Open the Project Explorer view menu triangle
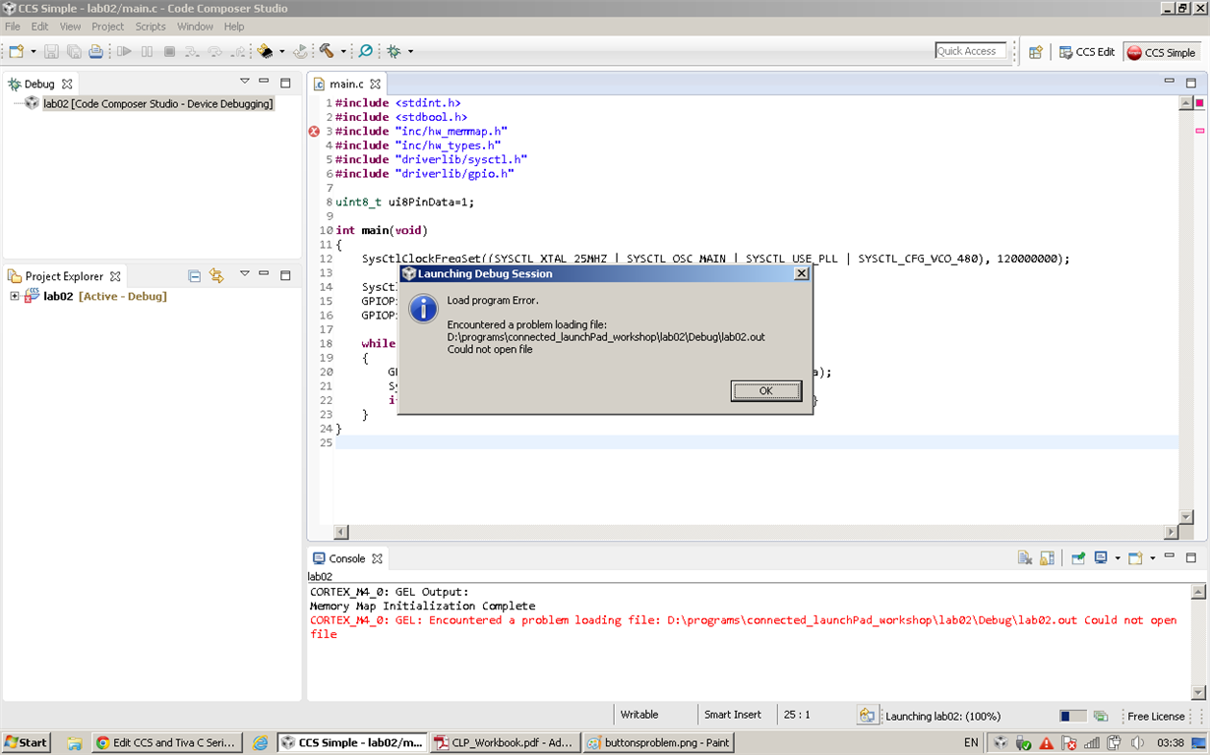The height and width of the screenshot is (755, 1210). tap(245, 274)
